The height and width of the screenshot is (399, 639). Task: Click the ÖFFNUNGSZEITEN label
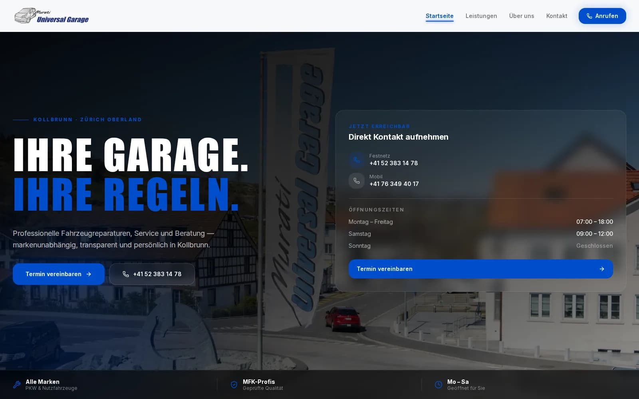pyautogui.click(x=376, y=209)
